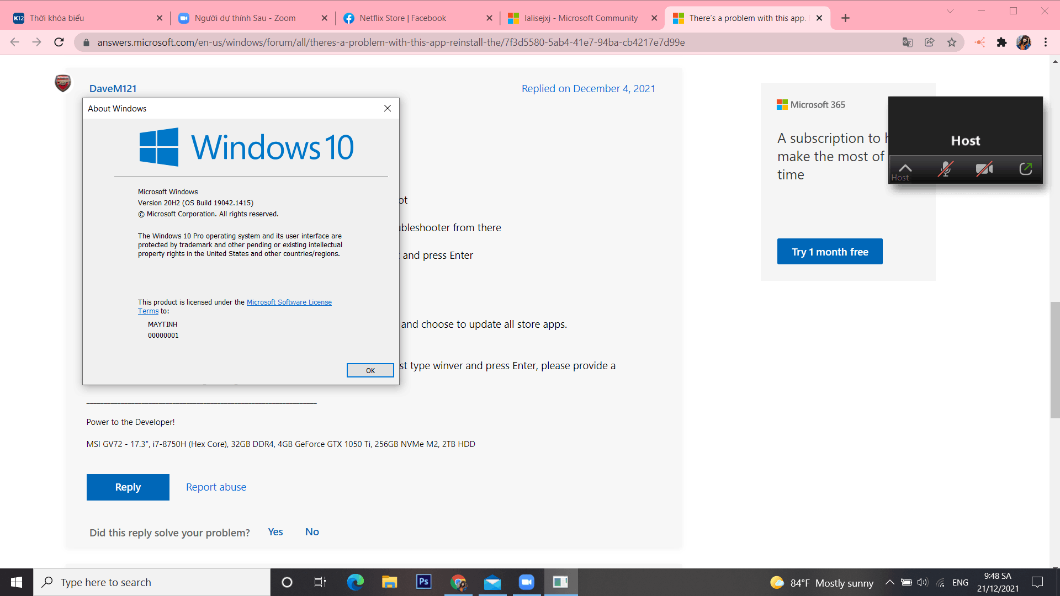The height and width of the screenshot is (596, 1060).
Task: Open the Microsoft Software License Terms link
Action: point(289,302)
